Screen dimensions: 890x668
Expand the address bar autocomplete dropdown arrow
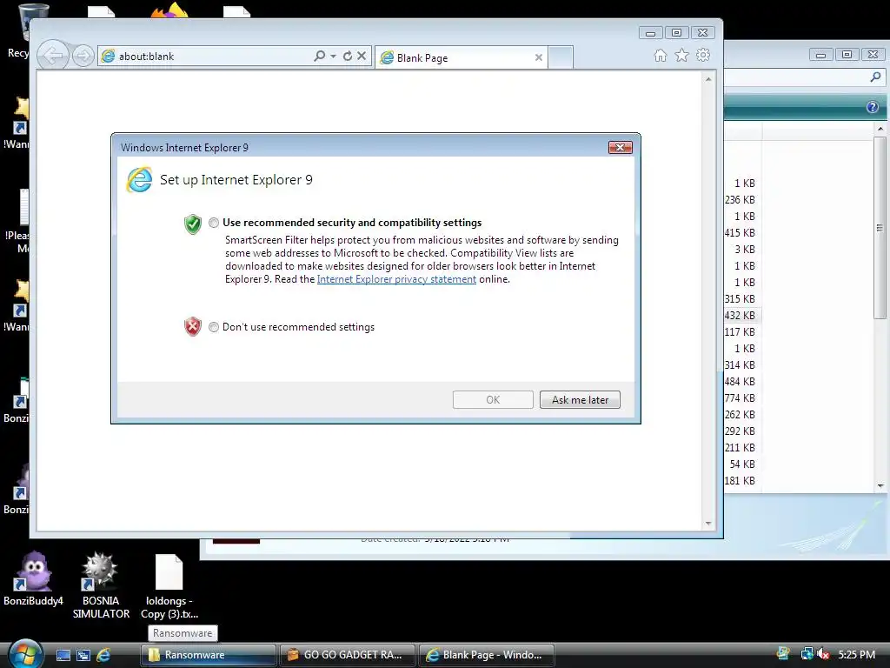[333, 56]
